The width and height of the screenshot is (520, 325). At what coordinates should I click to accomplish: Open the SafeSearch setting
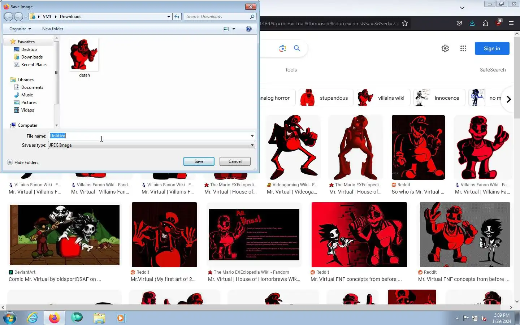pos(493,70)
